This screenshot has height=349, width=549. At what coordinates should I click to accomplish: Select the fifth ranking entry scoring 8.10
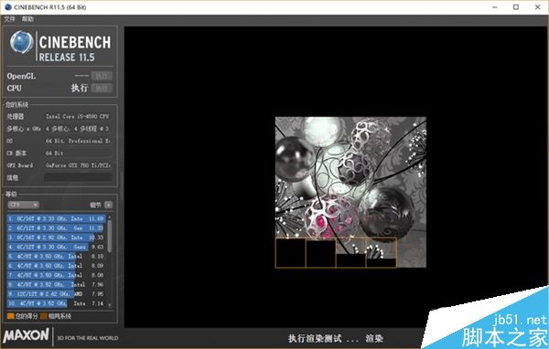[57, 257]
